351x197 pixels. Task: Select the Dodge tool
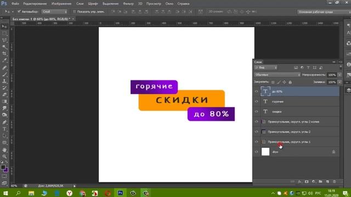pos(4,115)
